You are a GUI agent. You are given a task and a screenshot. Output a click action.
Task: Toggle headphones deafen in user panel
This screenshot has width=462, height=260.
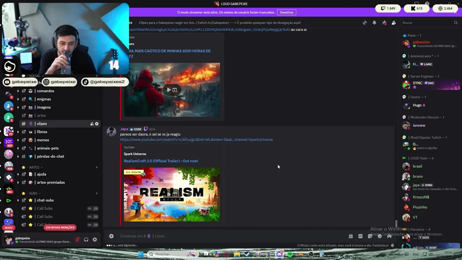point(86,240)
